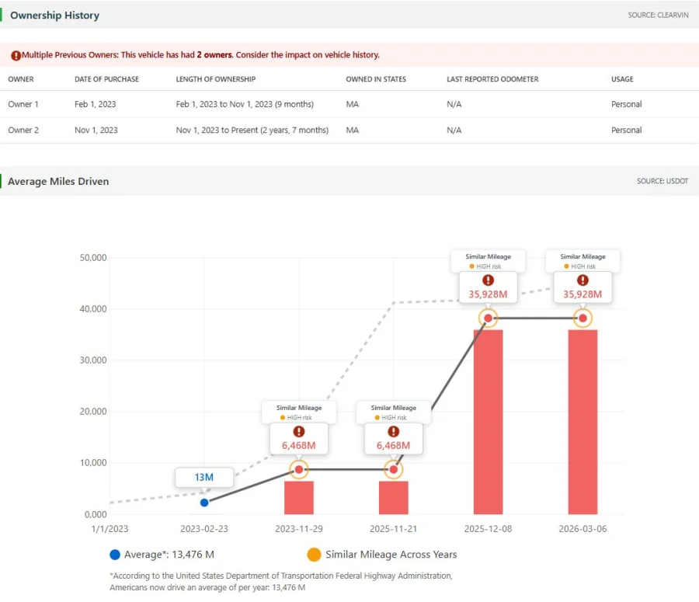Click the 2025-12-08 x-axis date label
This screenshot has width=699, height=602.
coord(489,528)
